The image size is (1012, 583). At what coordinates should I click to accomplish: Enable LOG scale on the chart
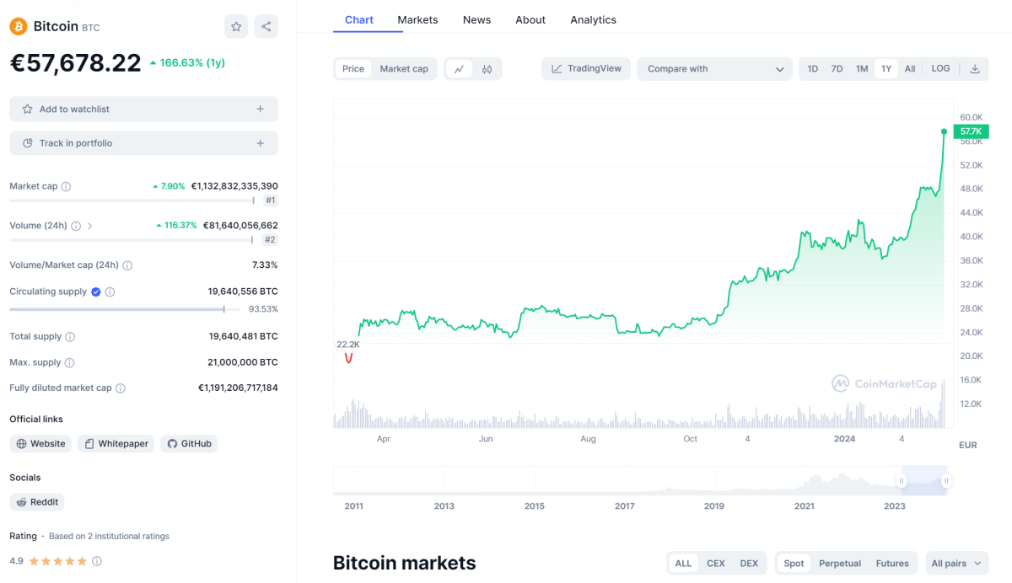pyautogui.click(x=940, y=68)
